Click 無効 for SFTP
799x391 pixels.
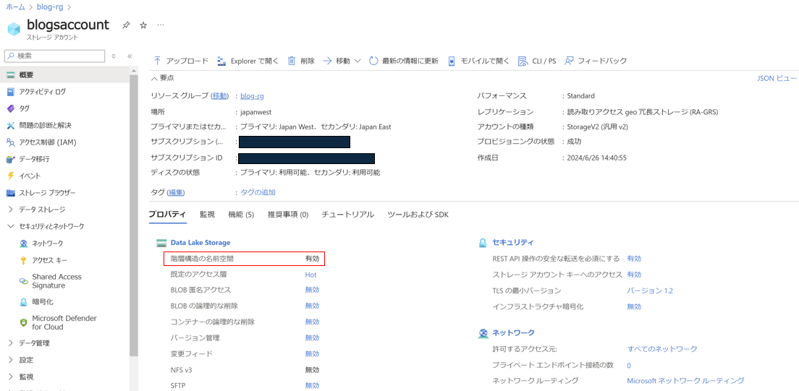click(x=313, y=385)
